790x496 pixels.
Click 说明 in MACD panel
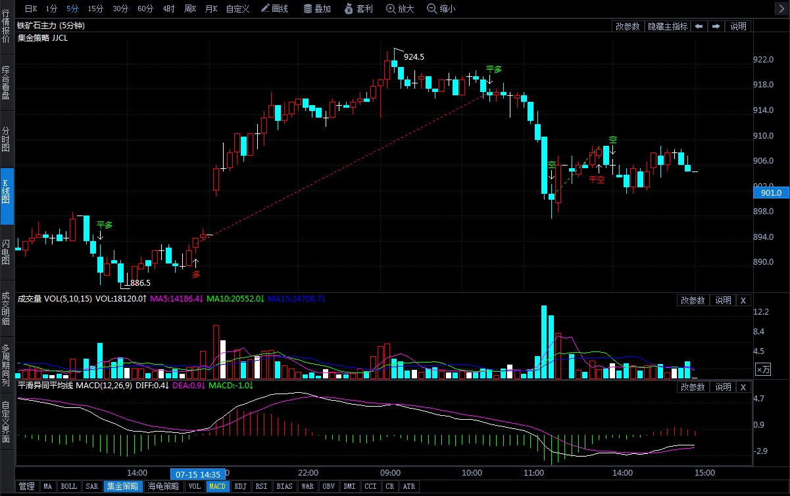pos(723,387)
